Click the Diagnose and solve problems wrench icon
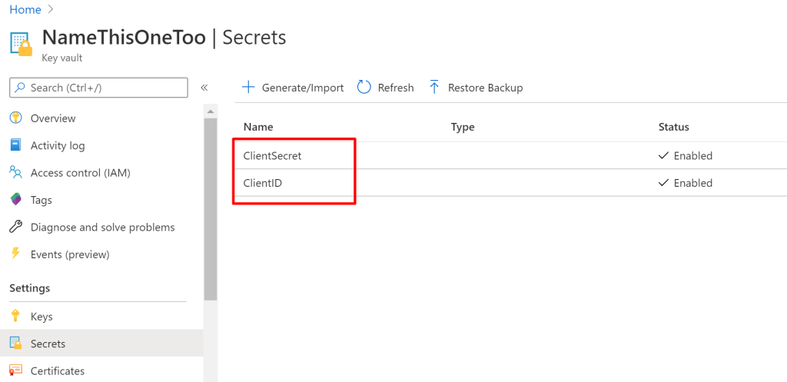 [x=15, y=228]
